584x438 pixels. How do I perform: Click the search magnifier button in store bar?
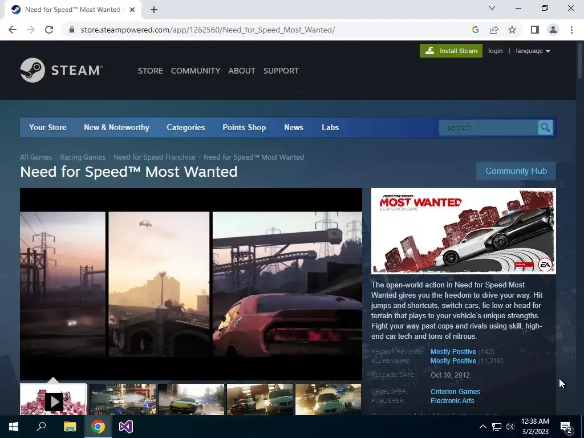coord(545,128)
